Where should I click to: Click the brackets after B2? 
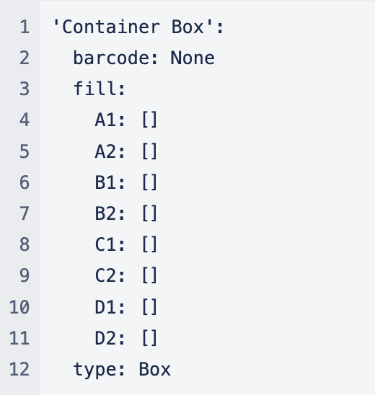(150, 213)
